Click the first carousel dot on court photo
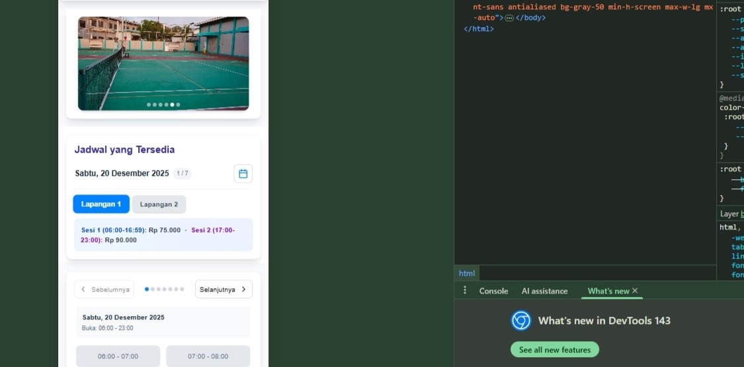The width and height of the screenshot is (744, 367). pyautogui.click(x=149, y=104)
